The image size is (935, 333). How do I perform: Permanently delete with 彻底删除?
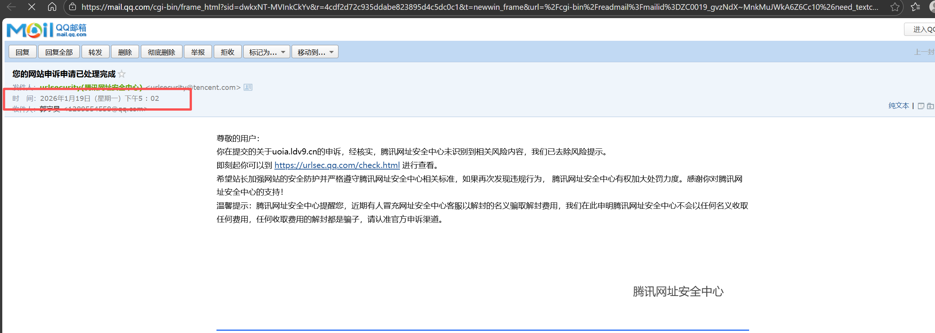pos(161,52)
